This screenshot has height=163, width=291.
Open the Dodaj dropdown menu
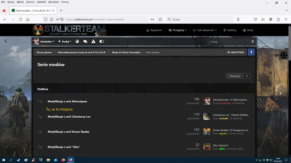64,42
